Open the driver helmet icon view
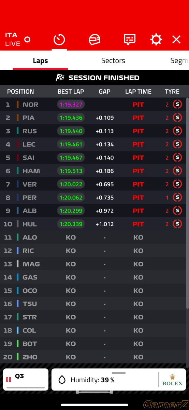The width and height of the screenshot is (189, 410). click(94, 40)
